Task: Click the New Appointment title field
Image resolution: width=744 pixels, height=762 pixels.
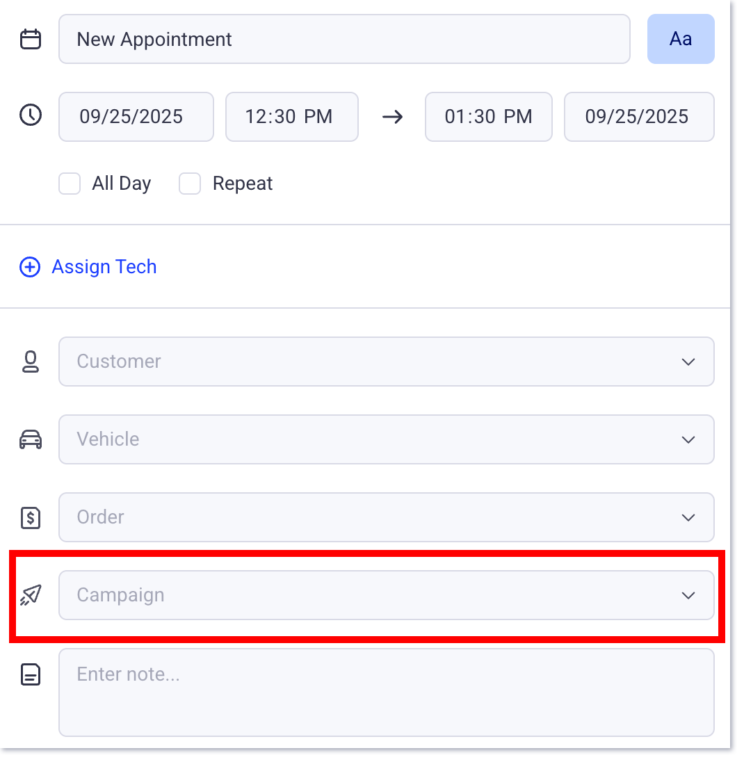Action: 344,39
